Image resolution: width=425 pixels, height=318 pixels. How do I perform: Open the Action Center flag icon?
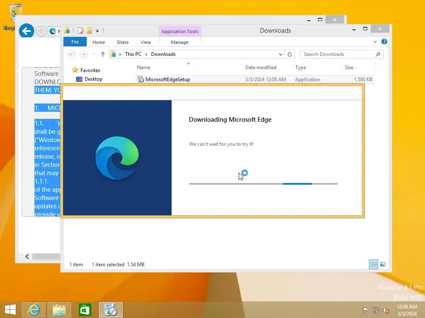[366, 310]
